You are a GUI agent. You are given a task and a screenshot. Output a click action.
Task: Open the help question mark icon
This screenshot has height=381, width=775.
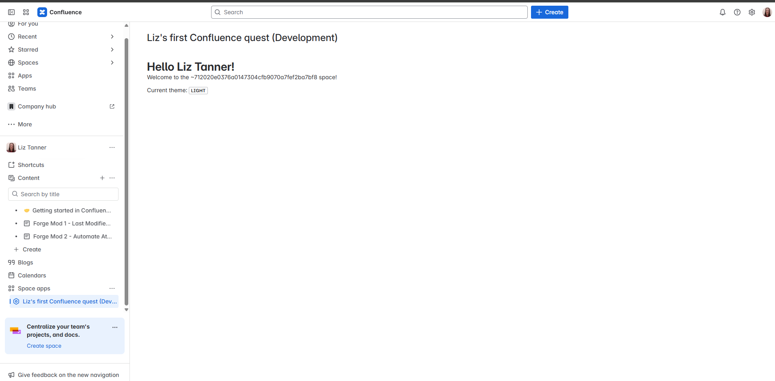pos(737,12)
